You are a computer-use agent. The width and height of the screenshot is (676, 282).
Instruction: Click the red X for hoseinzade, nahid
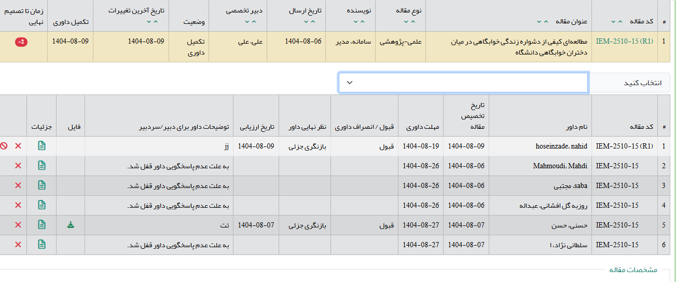[18, 146]
